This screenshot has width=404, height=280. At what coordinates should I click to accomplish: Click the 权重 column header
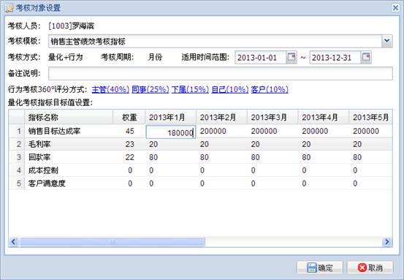click(x=129, y=117)
